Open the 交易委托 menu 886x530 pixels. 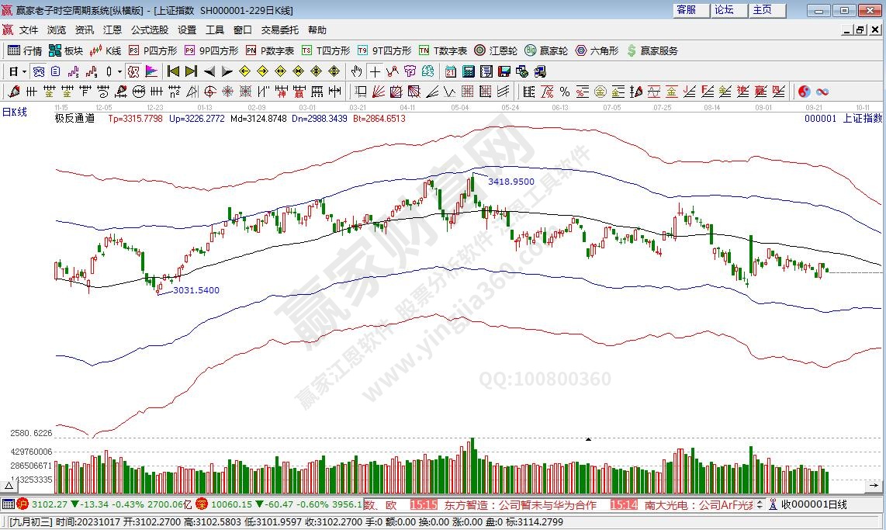coord(279,30)
